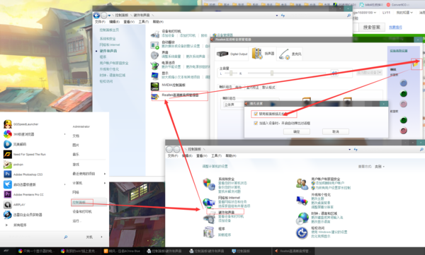Screen dimensions: 425x255
Task: Expand the recent items submenu arrow in Start menu
Action: click(x=105, y=174)
